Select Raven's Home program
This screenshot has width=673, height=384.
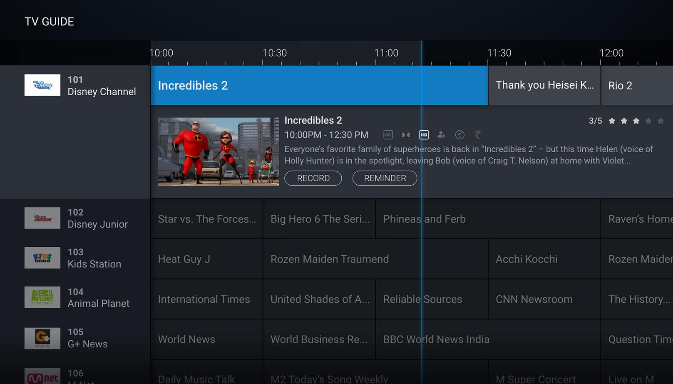[x=637, y=219]
